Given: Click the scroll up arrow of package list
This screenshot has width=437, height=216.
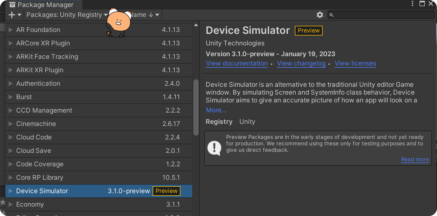Looking at the screenshot, I should click(196, 25).
